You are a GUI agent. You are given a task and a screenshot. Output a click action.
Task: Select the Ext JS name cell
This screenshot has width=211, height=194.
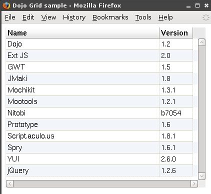(x=82, y=55)
